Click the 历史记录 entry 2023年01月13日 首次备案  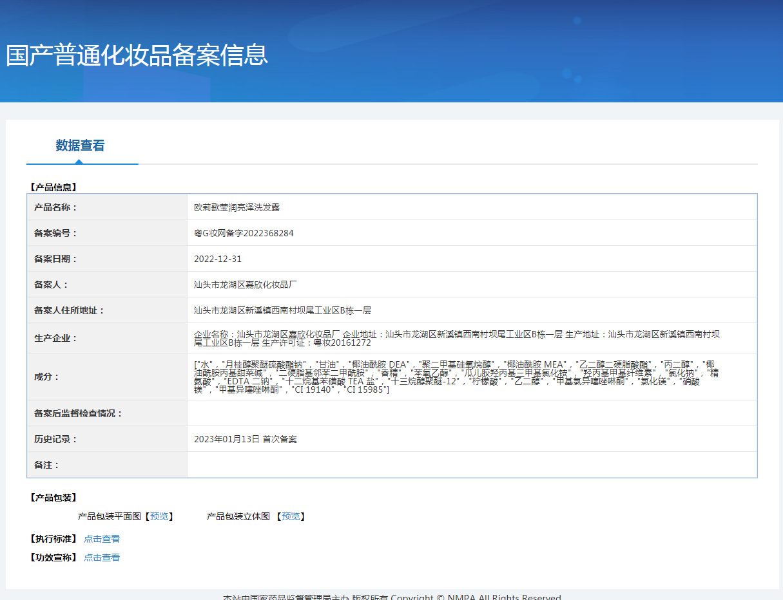[246, 439]
